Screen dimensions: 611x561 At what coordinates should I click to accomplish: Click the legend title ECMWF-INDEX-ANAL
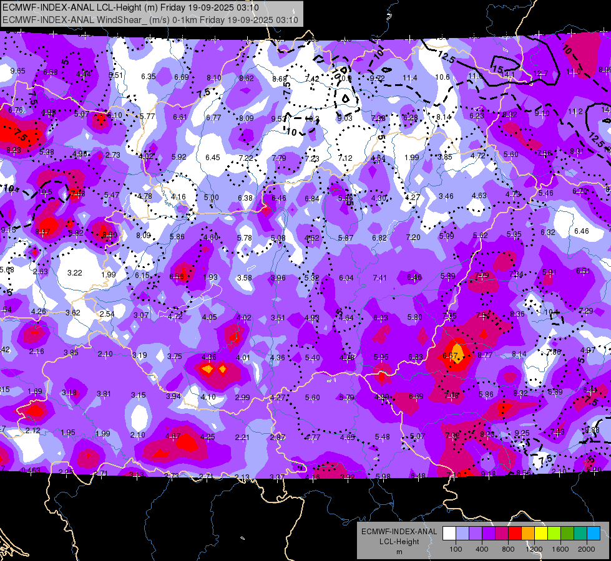[399, 532]
